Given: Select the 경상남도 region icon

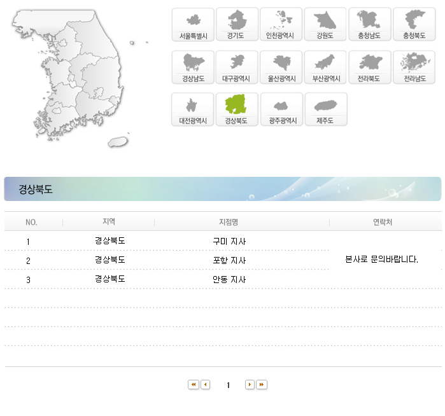Looking at the screenshot, I should pos(194,67).
